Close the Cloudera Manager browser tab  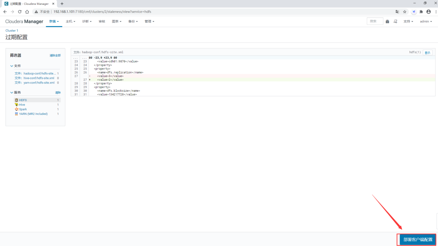[53, 3]
